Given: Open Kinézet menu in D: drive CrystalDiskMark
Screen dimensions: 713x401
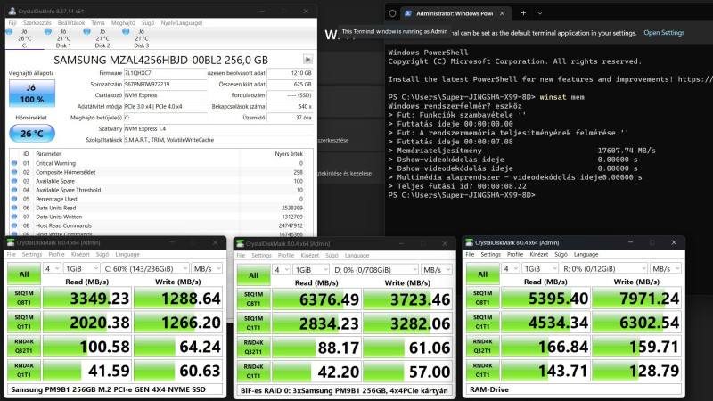Looking at the screenshot, I should [x=309, y=256].
